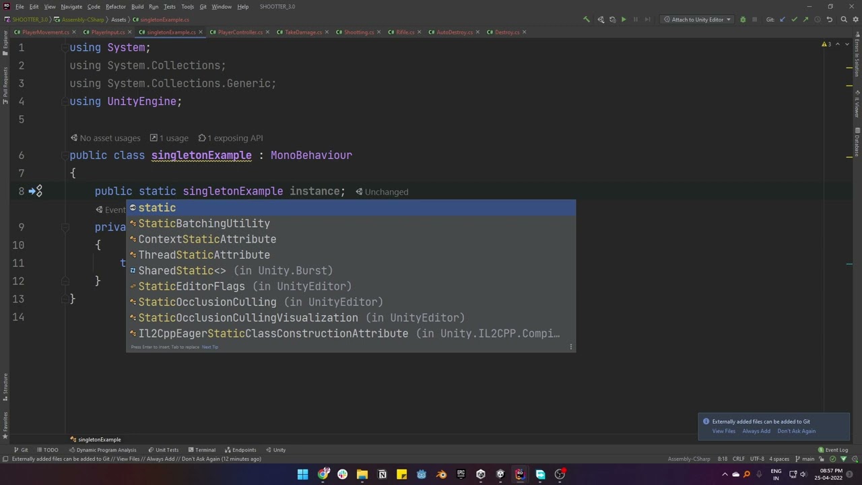862x485 pixels.
Task: Click the quick-fix wrench icon on line 8
Action: pyautogui.click(x=38, y=191)
